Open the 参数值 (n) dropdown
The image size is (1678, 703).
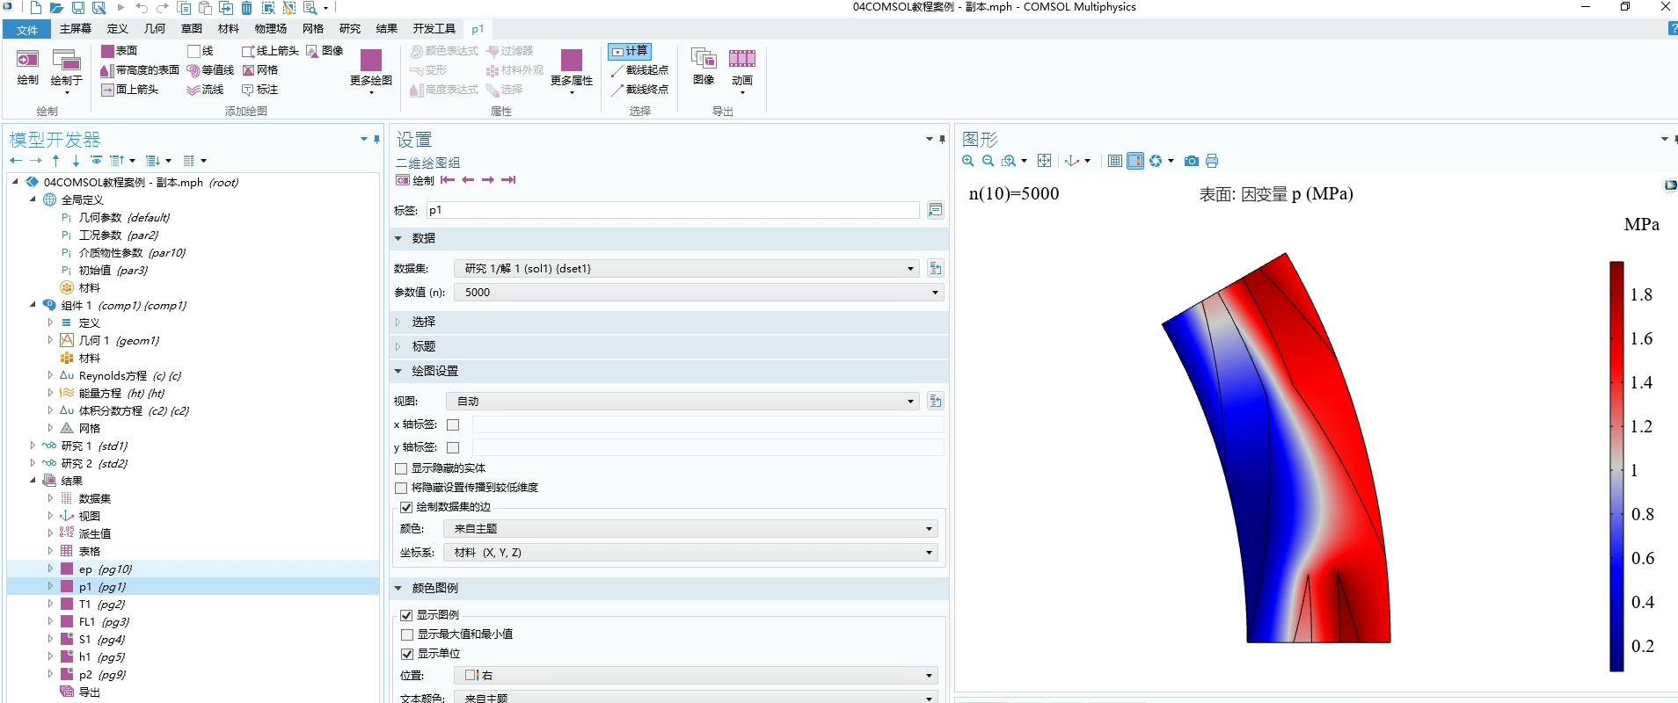pos(699,293)
